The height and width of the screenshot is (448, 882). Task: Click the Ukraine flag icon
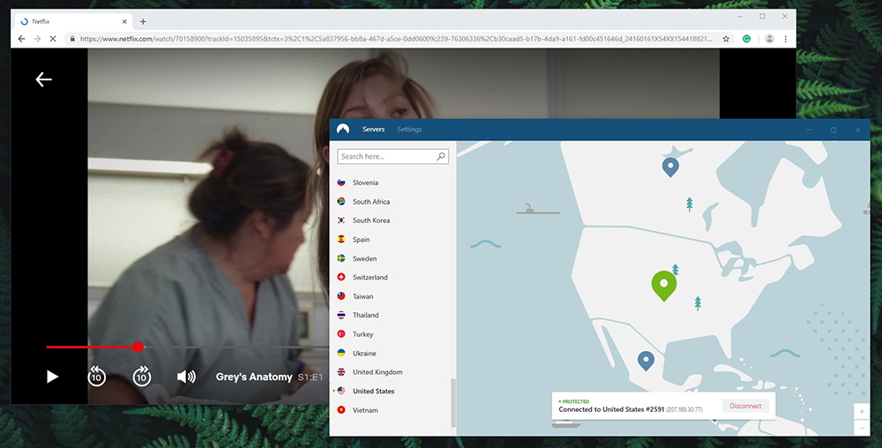(340, 353)
